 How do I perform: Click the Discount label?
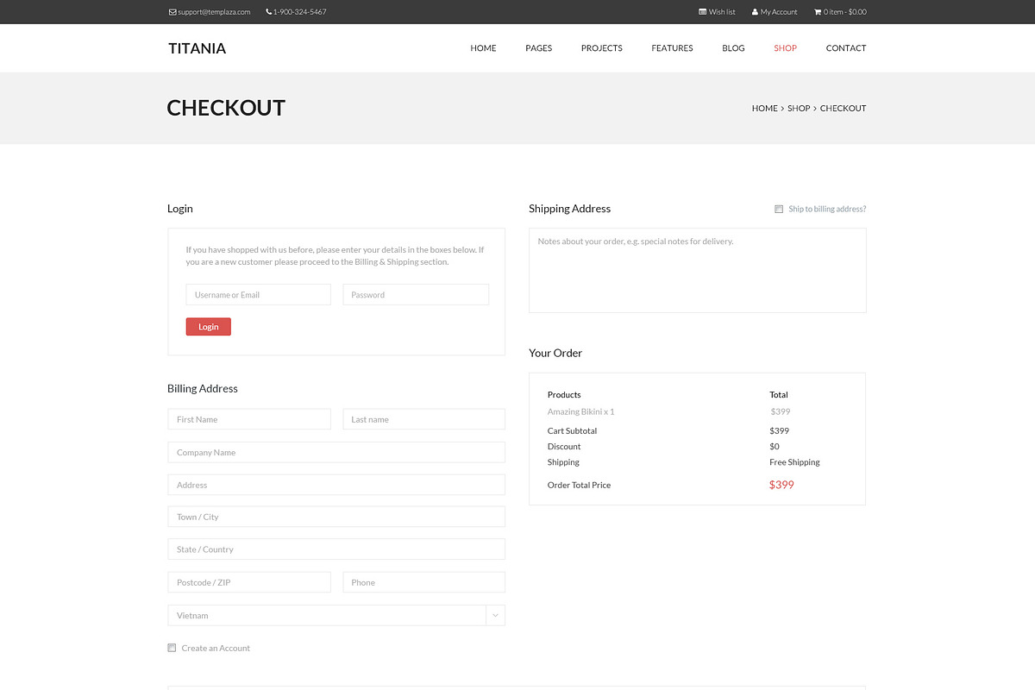pyautogui.click(x=564, y=447)
